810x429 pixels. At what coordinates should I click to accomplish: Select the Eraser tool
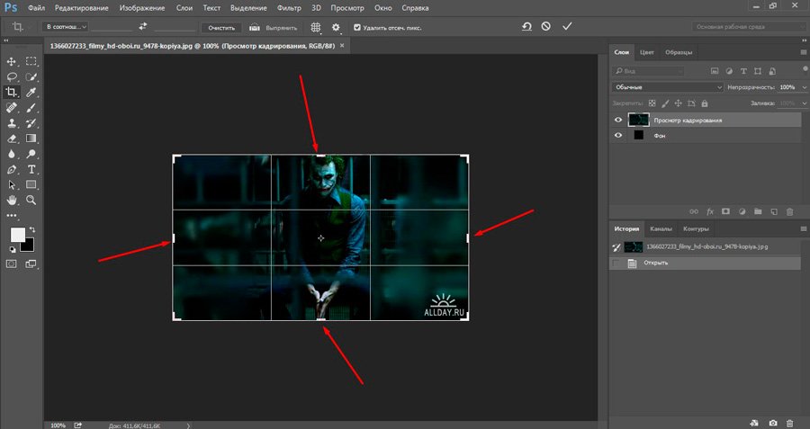click(11, 139)
